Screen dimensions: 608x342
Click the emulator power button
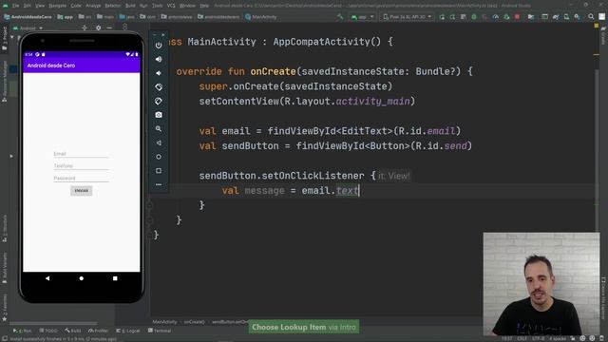159,46
